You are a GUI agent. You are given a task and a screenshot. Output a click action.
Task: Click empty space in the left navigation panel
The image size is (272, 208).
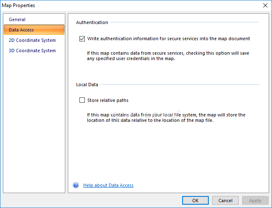tap(34, 121)
